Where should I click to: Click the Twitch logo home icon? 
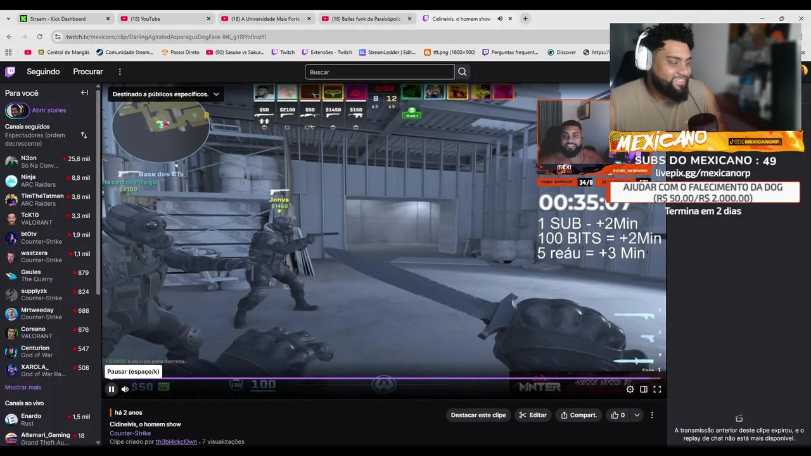pyautogui.click(x=10, y=72)
